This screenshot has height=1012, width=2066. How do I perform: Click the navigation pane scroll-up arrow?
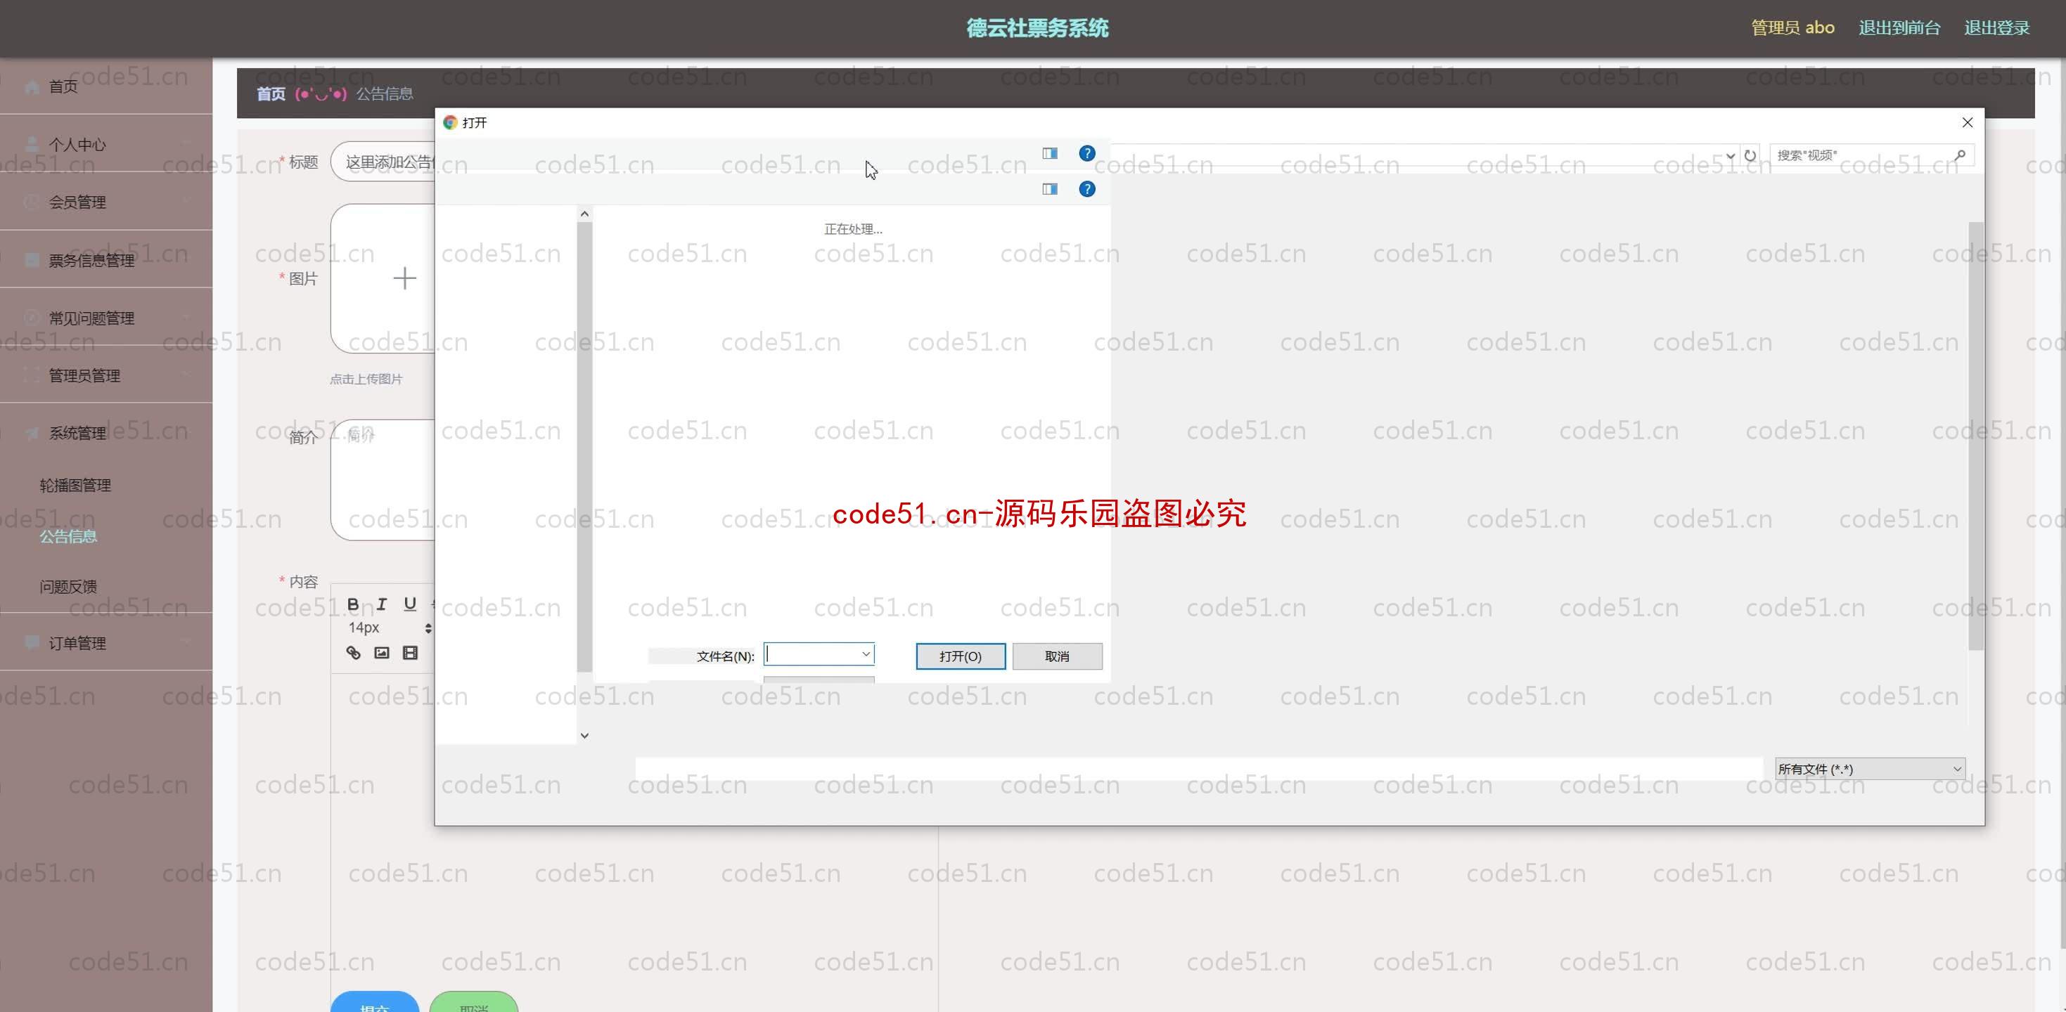click(584, 214)
